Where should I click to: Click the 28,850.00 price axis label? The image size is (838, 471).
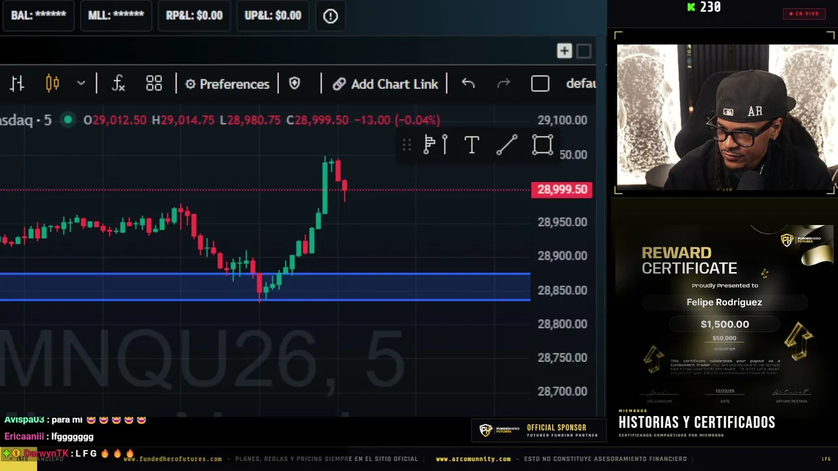click(562, 290)
